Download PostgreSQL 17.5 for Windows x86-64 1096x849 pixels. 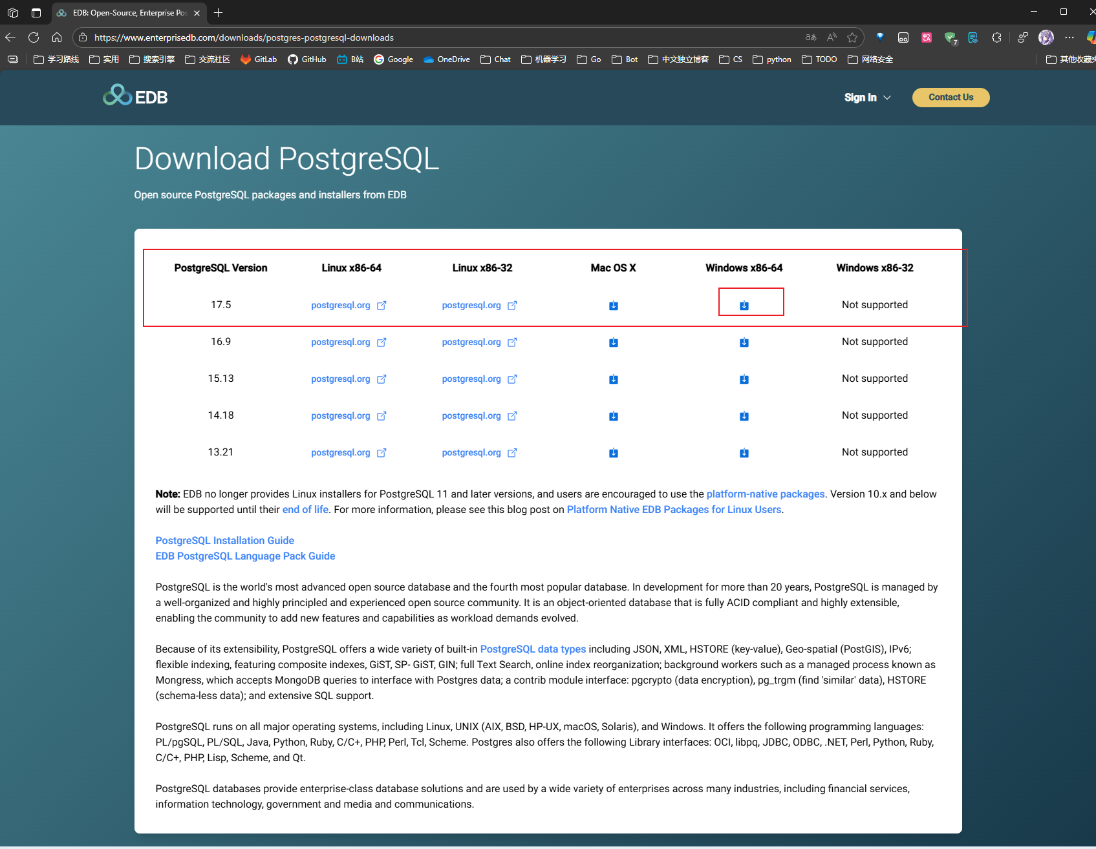click(744, 306)
